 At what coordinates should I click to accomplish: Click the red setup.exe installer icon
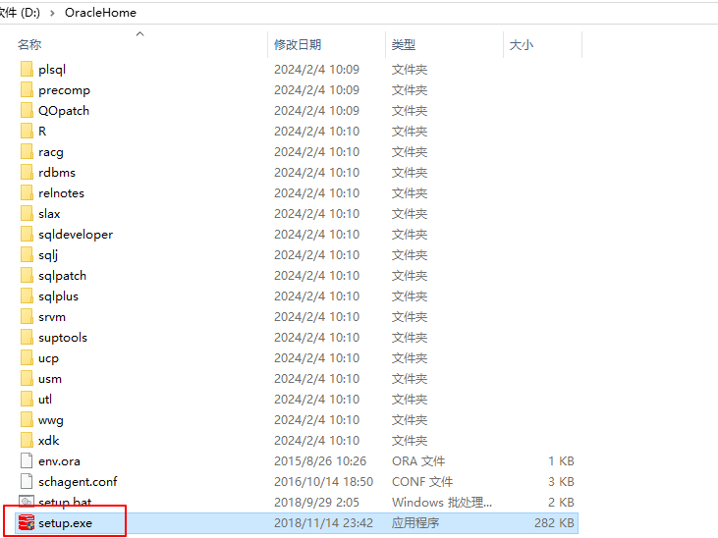pos(27,522)
